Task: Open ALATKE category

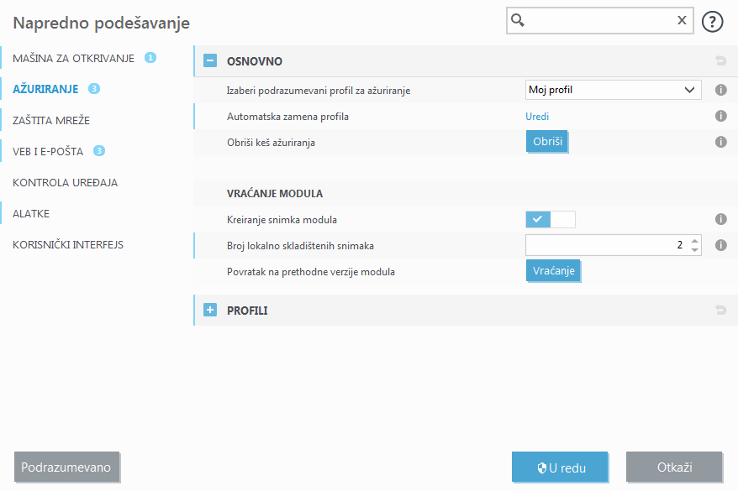Action: click(31, 213)
